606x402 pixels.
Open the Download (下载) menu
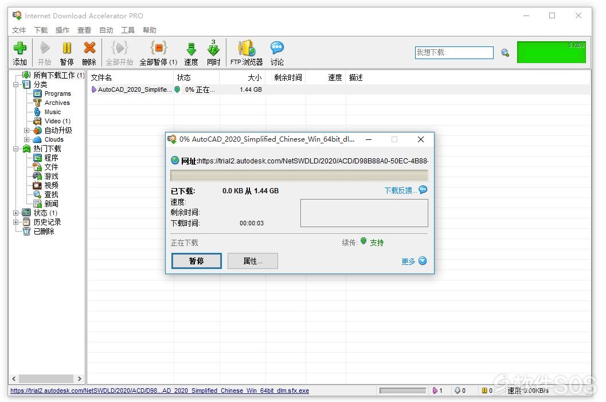[41, 30]
